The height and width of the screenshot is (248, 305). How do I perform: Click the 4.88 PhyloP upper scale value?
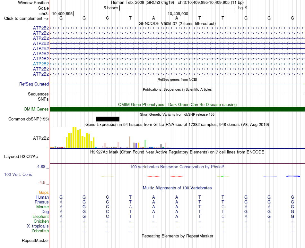41,167
